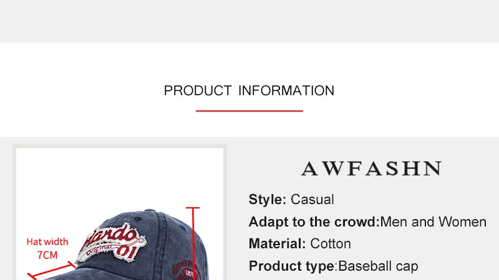Click the round 1878 side emblem
Image resolution: width=499 pixels, height=280 pixels.
(188, 271)
